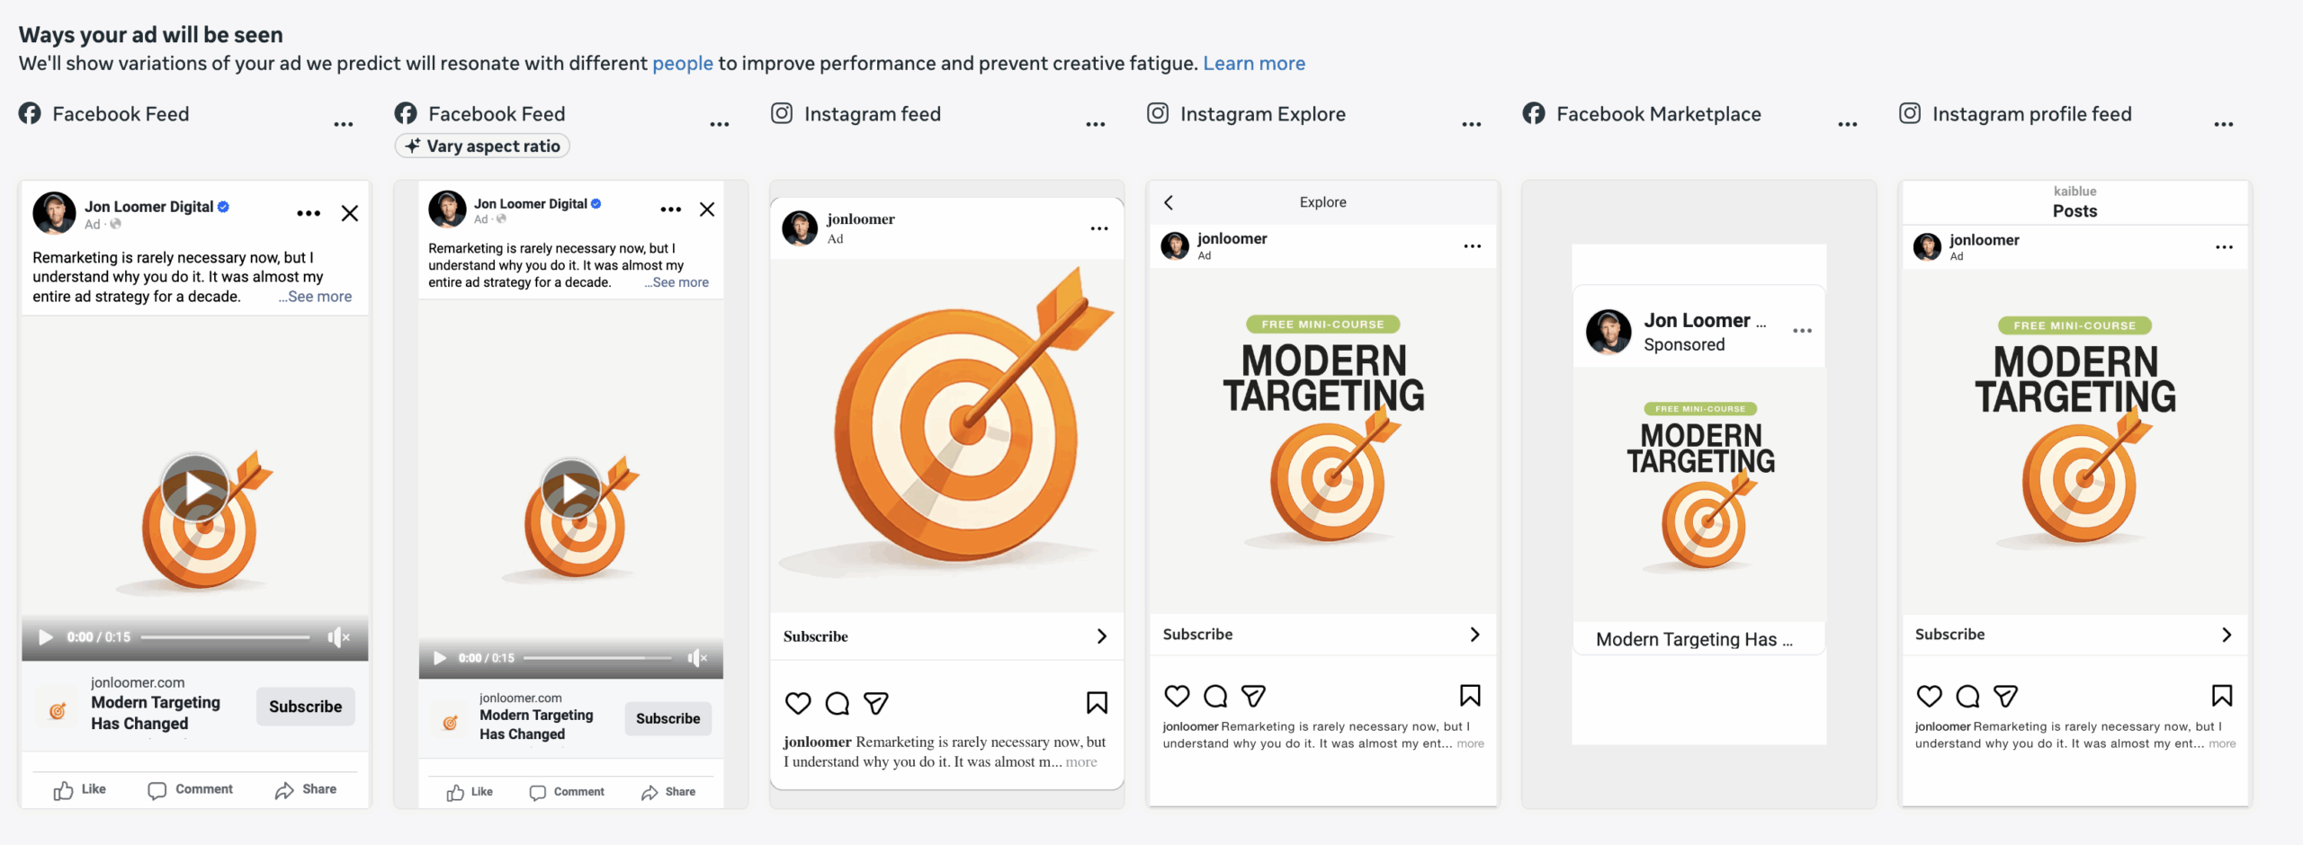Click the video progress bar in first preview
The width and height of the screenshot is (2303, 845).
(x=225, y=637)
